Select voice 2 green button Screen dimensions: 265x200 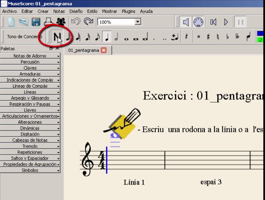click(x=260, y=40)
